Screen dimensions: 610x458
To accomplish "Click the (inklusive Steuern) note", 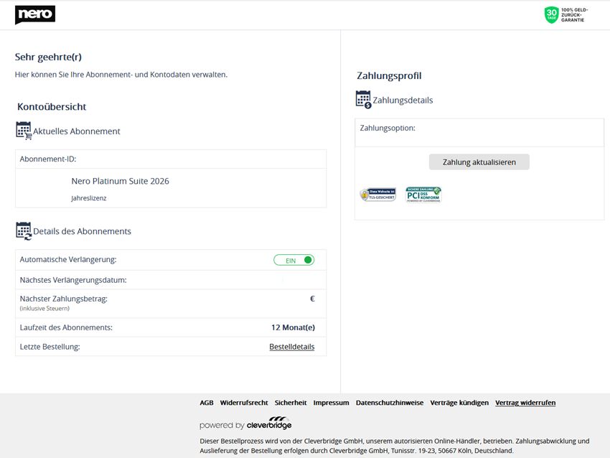I will [x=44, y=309].
